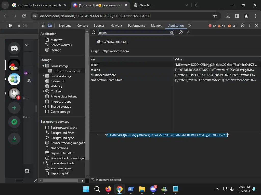Switch to the Memory tab
Viewport: 261px width, 195px height.
pyautogui.click(x=157, y=26)
